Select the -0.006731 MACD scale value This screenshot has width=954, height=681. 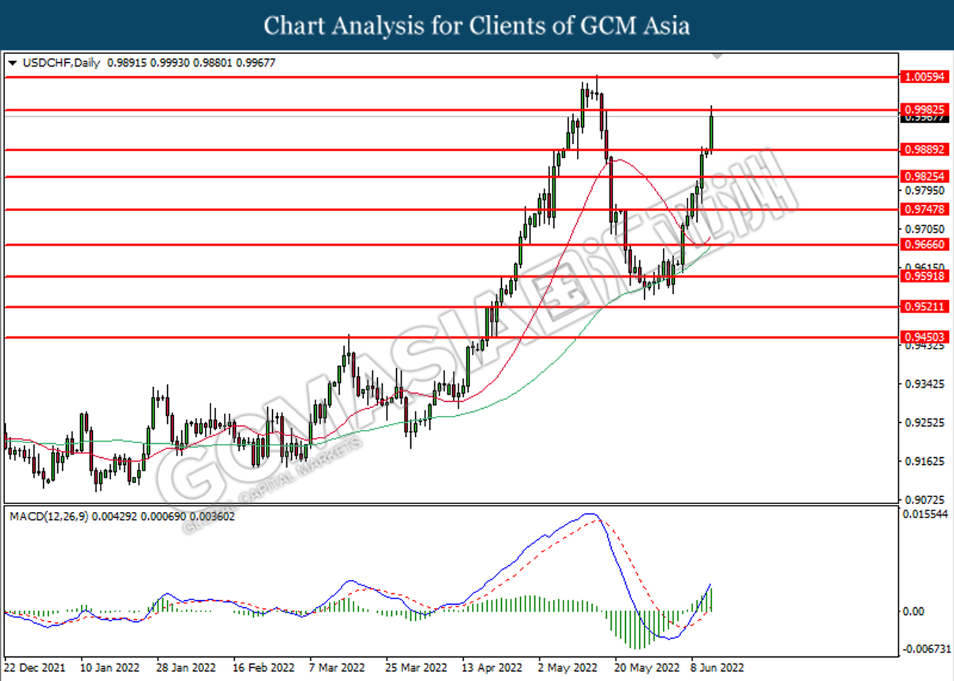[927, 649]
